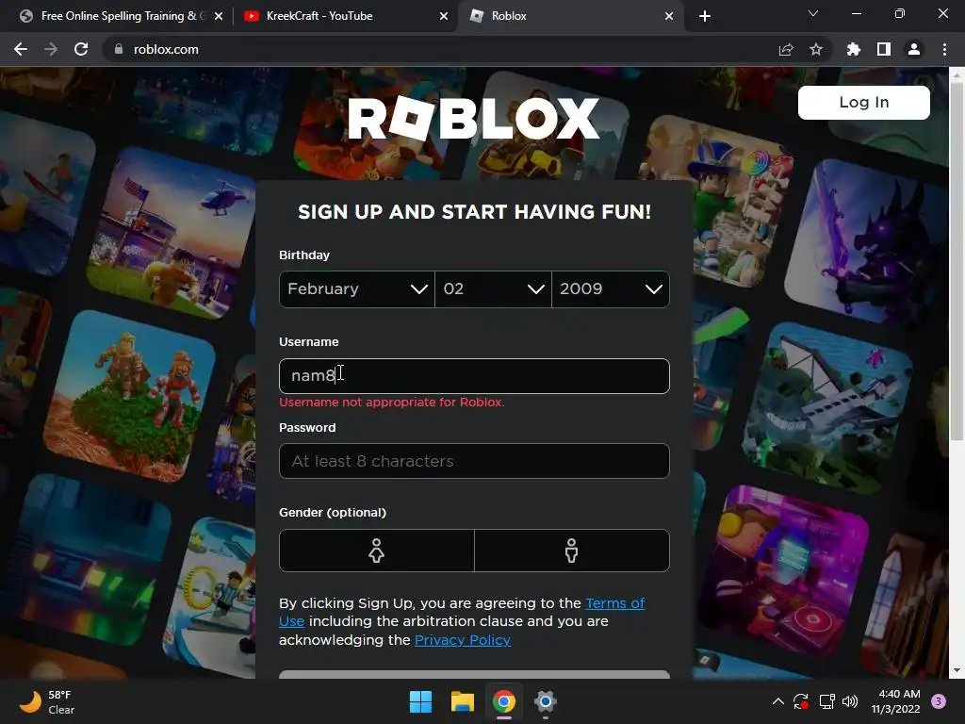Open the Windows Start menu
The image size is (965, 724).
tap(421, 701)
